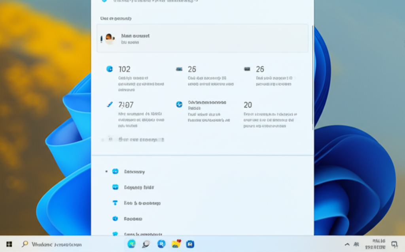The width and height of the screenshot is (405, 252).
Task: Open the user account card with avatar
Action: pyautogui.click(x=202, y=38)
